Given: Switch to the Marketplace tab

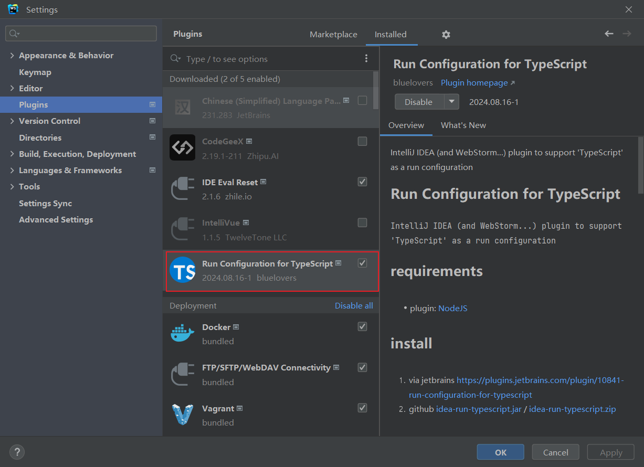Looking at the screenshot, I should (x=333, y=34).
